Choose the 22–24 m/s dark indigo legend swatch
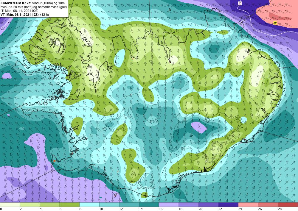The image size is (298, 211). coord(228,205)
